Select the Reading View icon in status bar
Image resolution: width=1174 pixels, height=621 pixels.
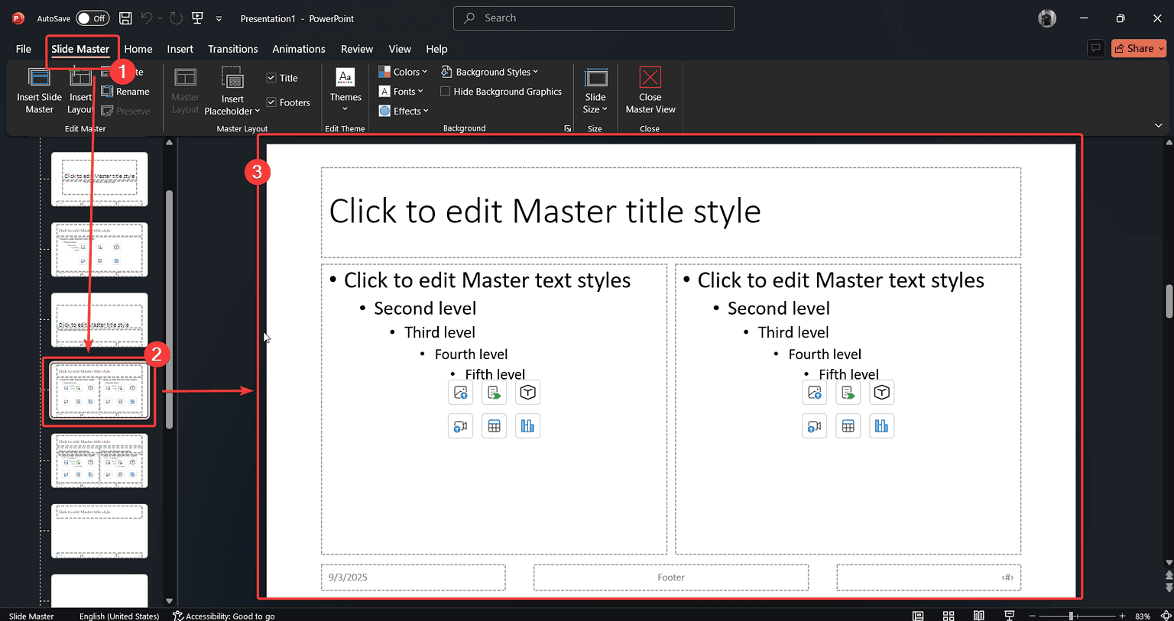click(979, 615)
